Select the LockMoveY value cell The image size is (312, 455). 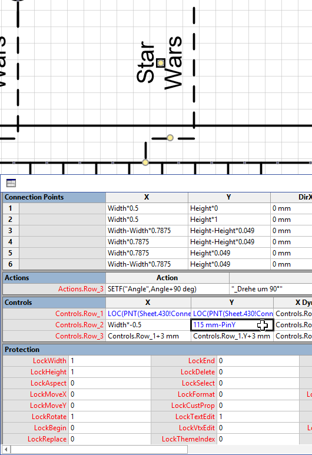[109, 406]
